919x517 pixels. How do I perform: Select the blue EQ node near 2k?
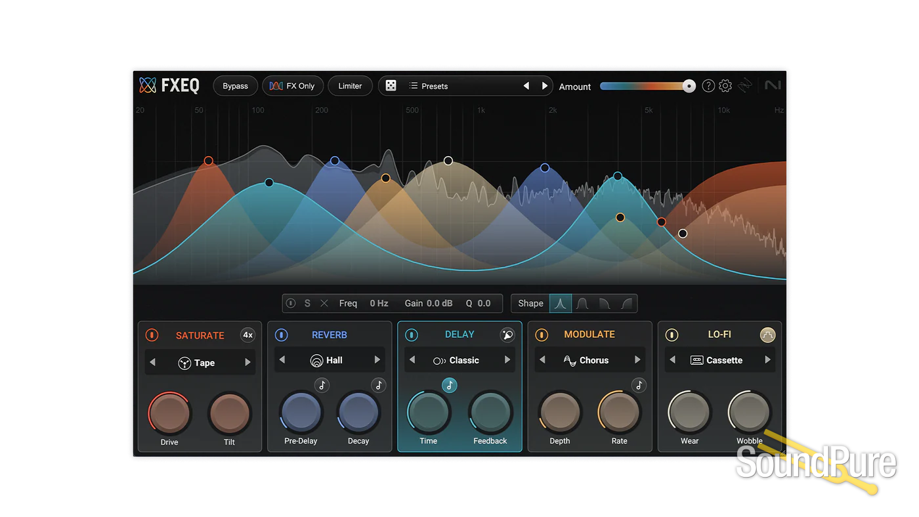click(x=545, y=168)
